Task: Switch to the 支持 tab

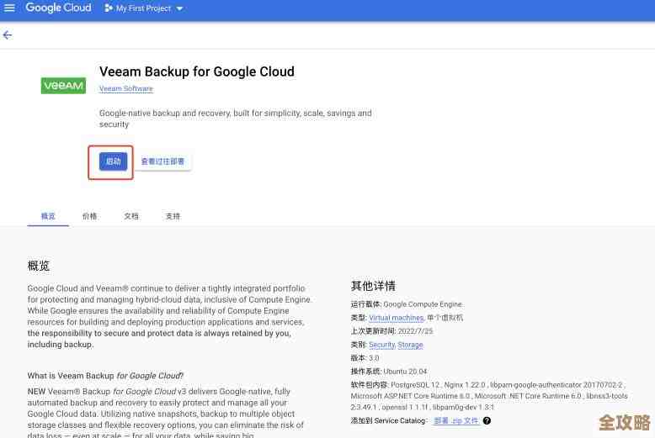Action: (x=173, y=216)
